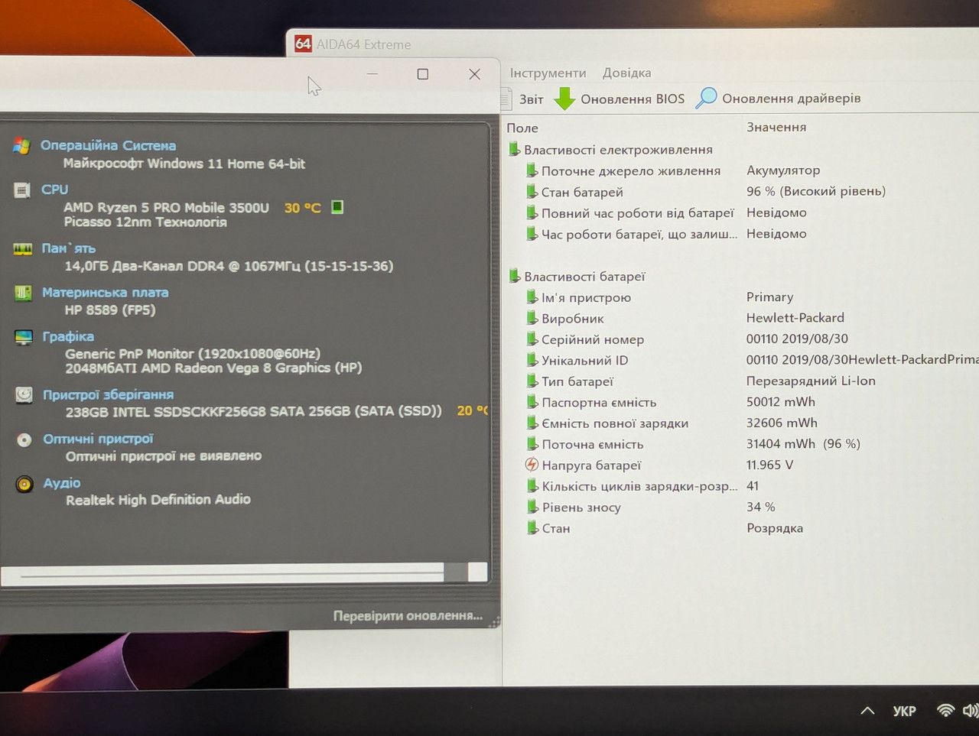Click the icon beside Властивості електроживлення

[515, 150]
